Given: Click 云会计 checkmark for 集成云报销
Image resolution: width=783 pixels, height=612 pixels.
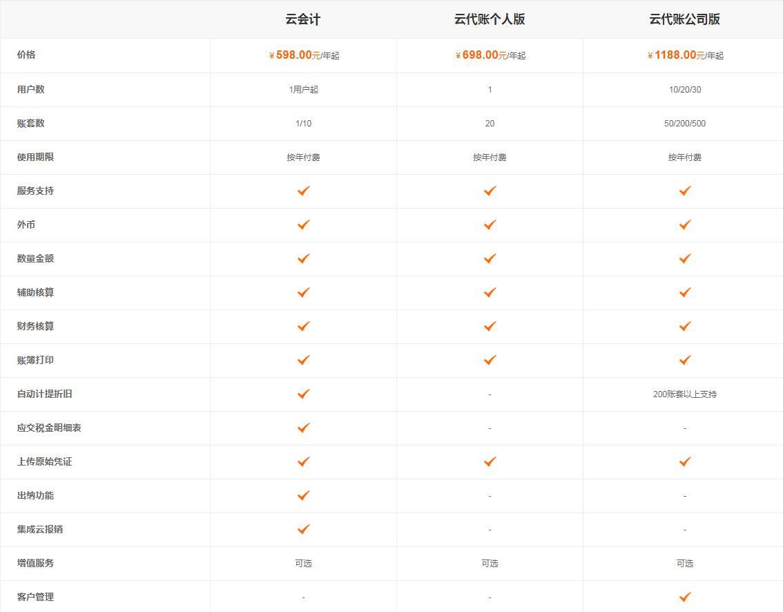Looking at the screenshot, I should [303, 529].
